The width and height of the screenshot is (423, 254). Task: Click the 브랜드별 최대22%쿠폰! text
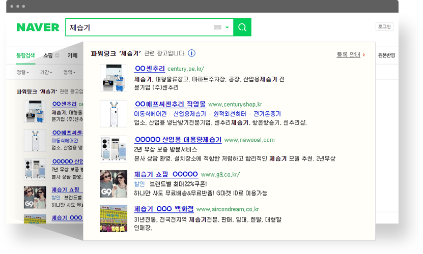(x=178, y=184)
